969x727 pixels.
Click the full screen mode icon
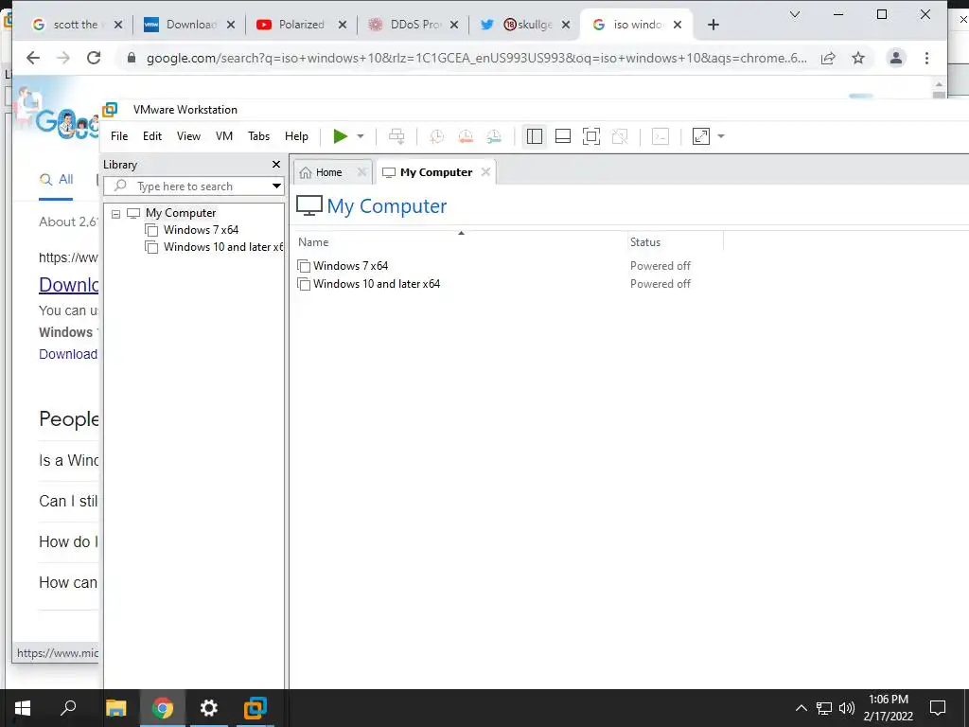[x=591, y=136]
